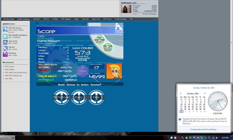Click the volume speaker tray icon
This screenshot has height=140, width=233.
[x=217, y=138]
